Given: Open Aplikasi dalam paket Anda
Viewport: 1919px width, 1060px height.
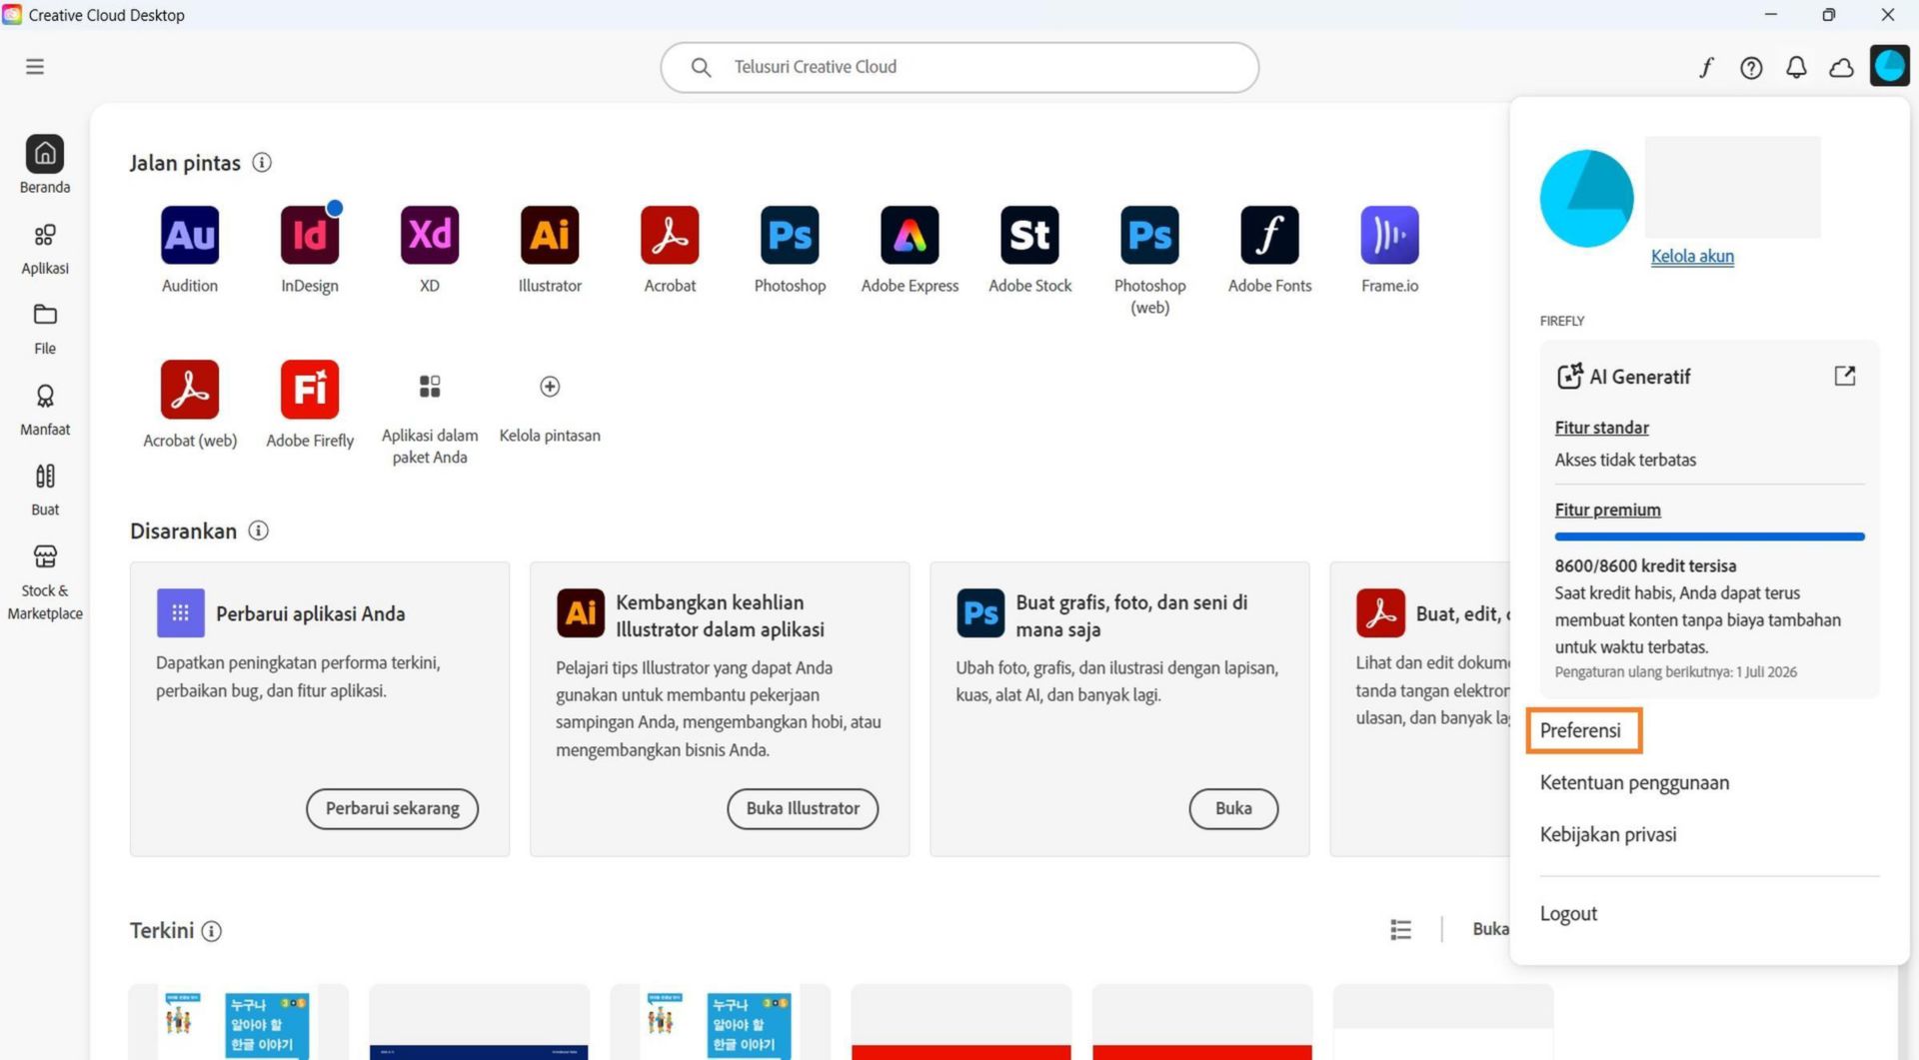Looking at the screenshot, I should [430, 387].
